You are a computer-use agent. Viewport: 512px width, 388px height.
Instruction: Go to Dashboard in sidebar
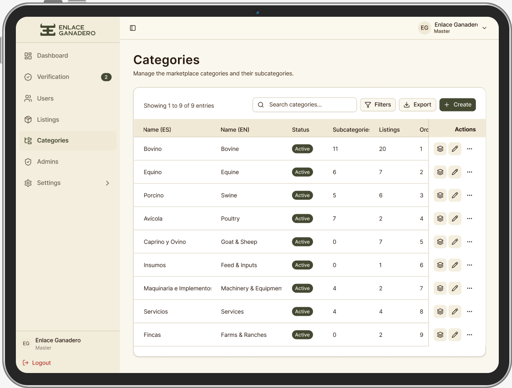click(x=67, y=56)
